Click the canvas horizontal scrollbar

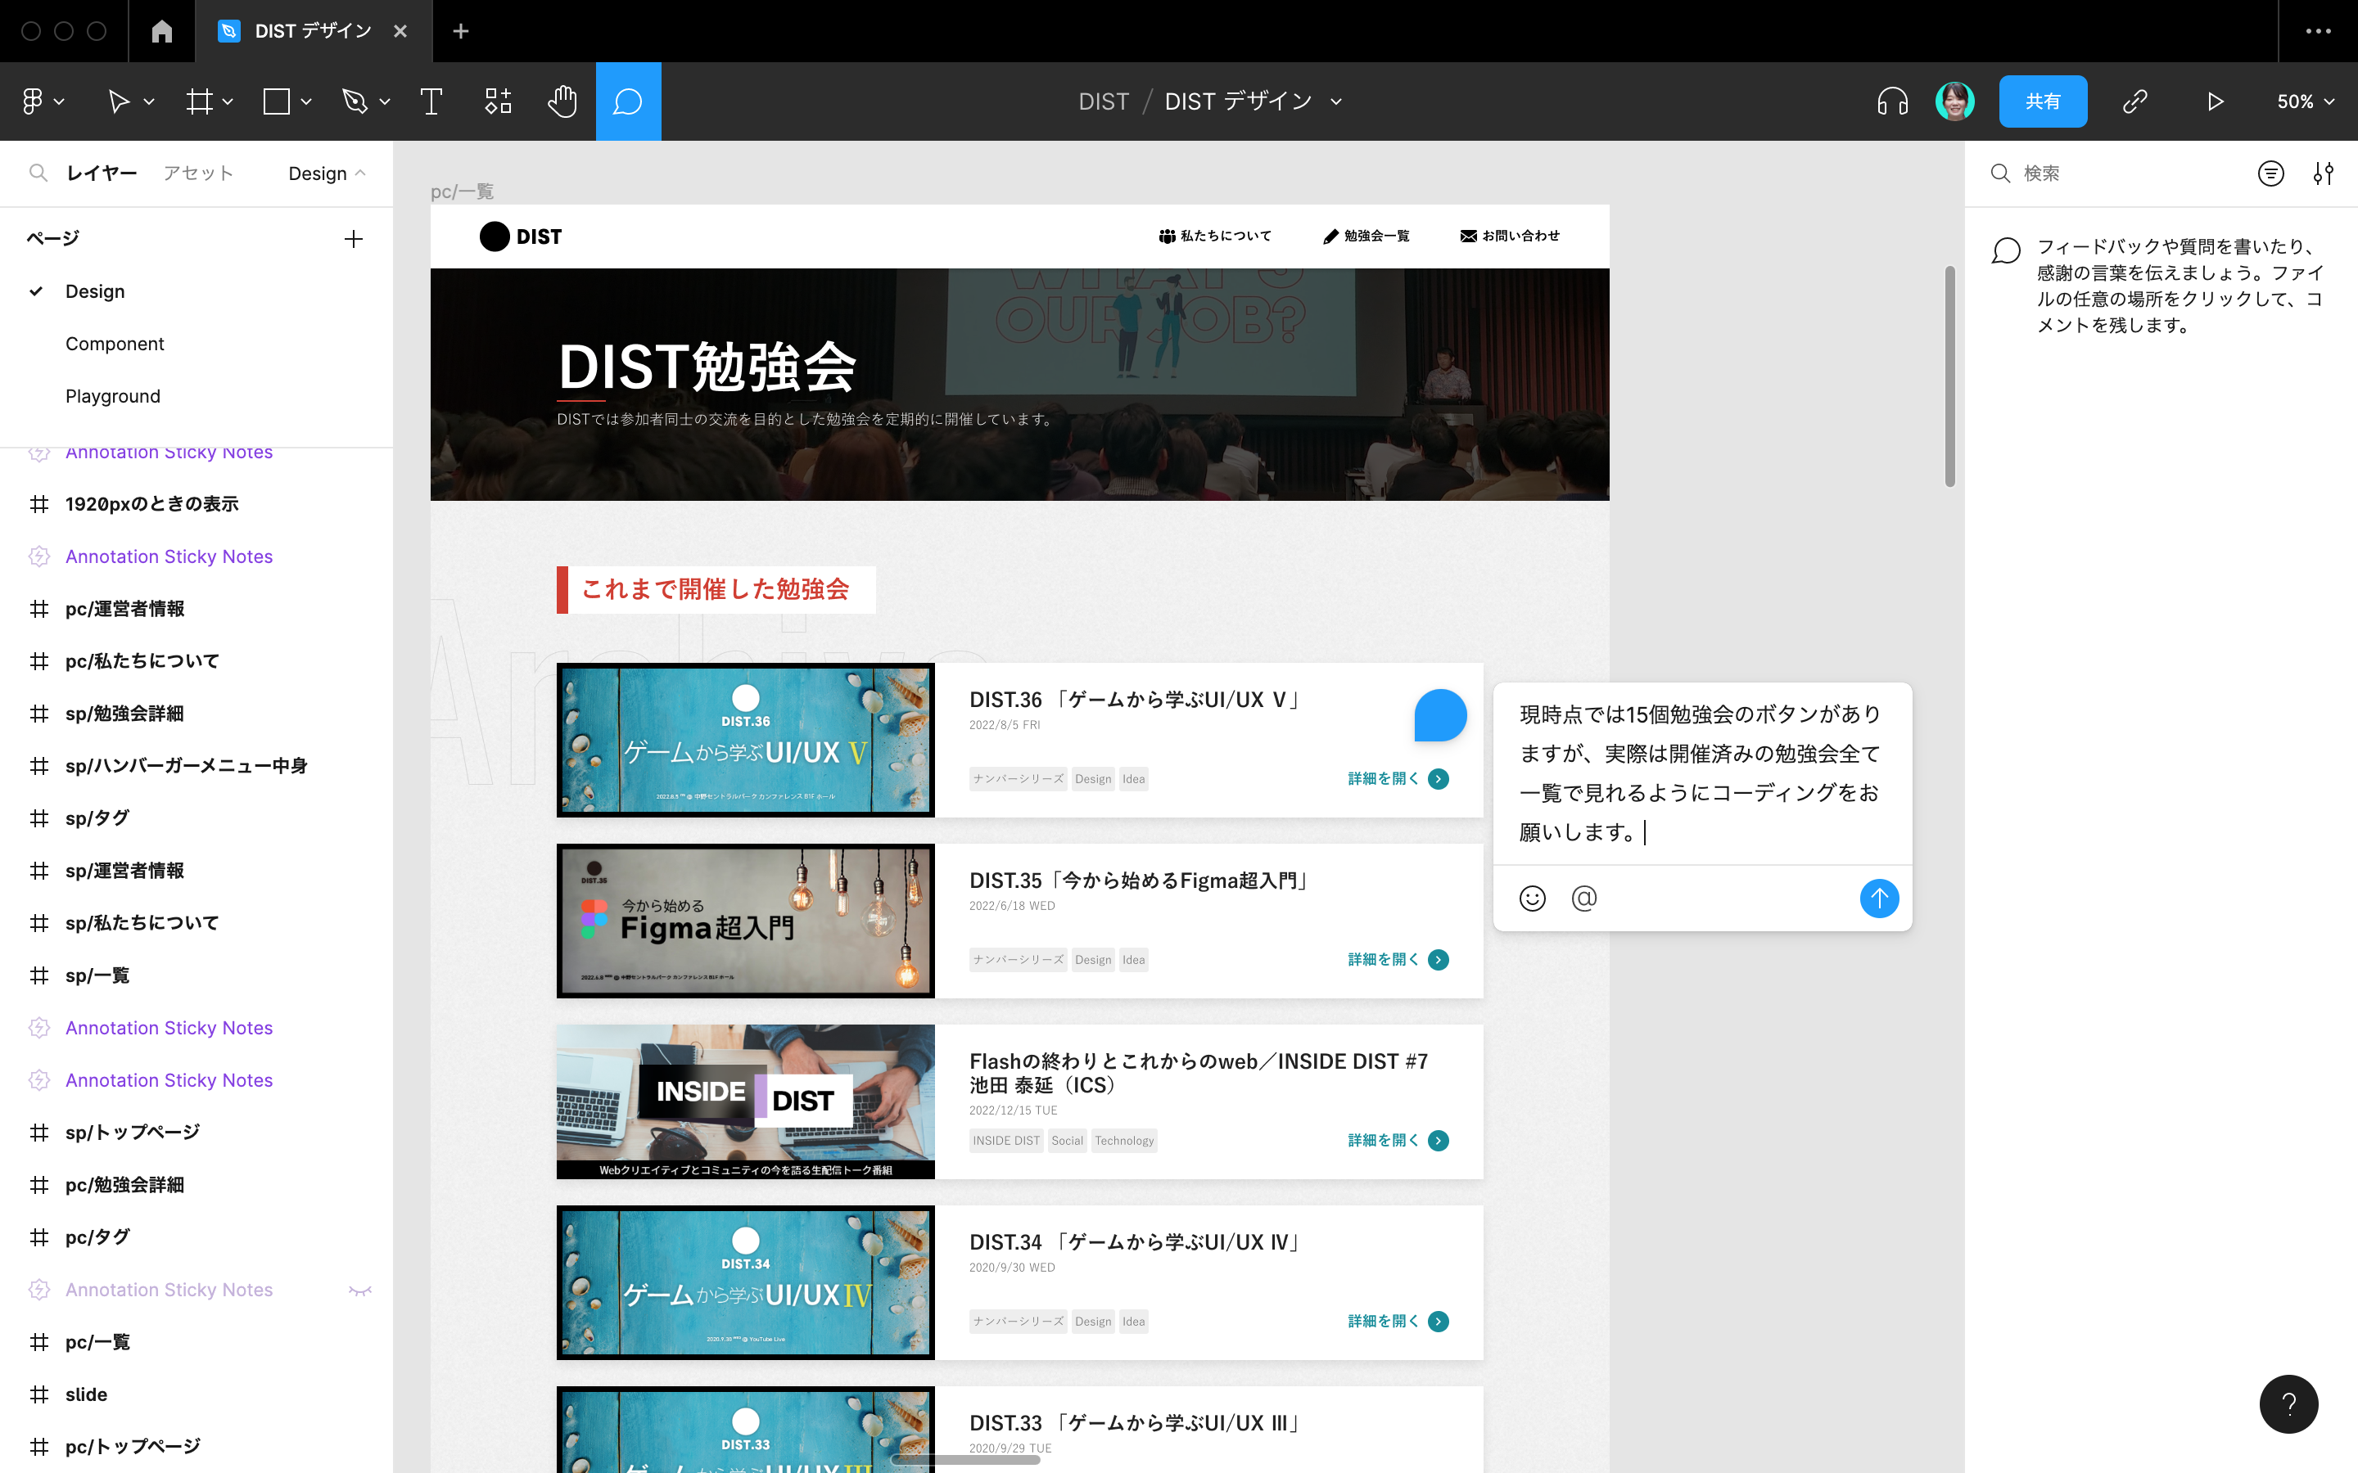pos(964,1459)
